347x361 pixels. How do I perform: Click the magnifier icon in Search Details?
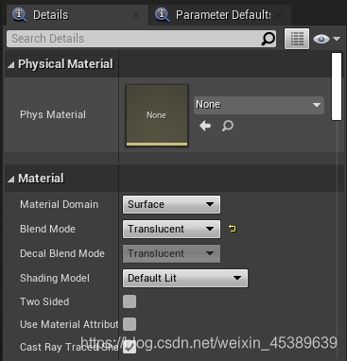[269, 39]
